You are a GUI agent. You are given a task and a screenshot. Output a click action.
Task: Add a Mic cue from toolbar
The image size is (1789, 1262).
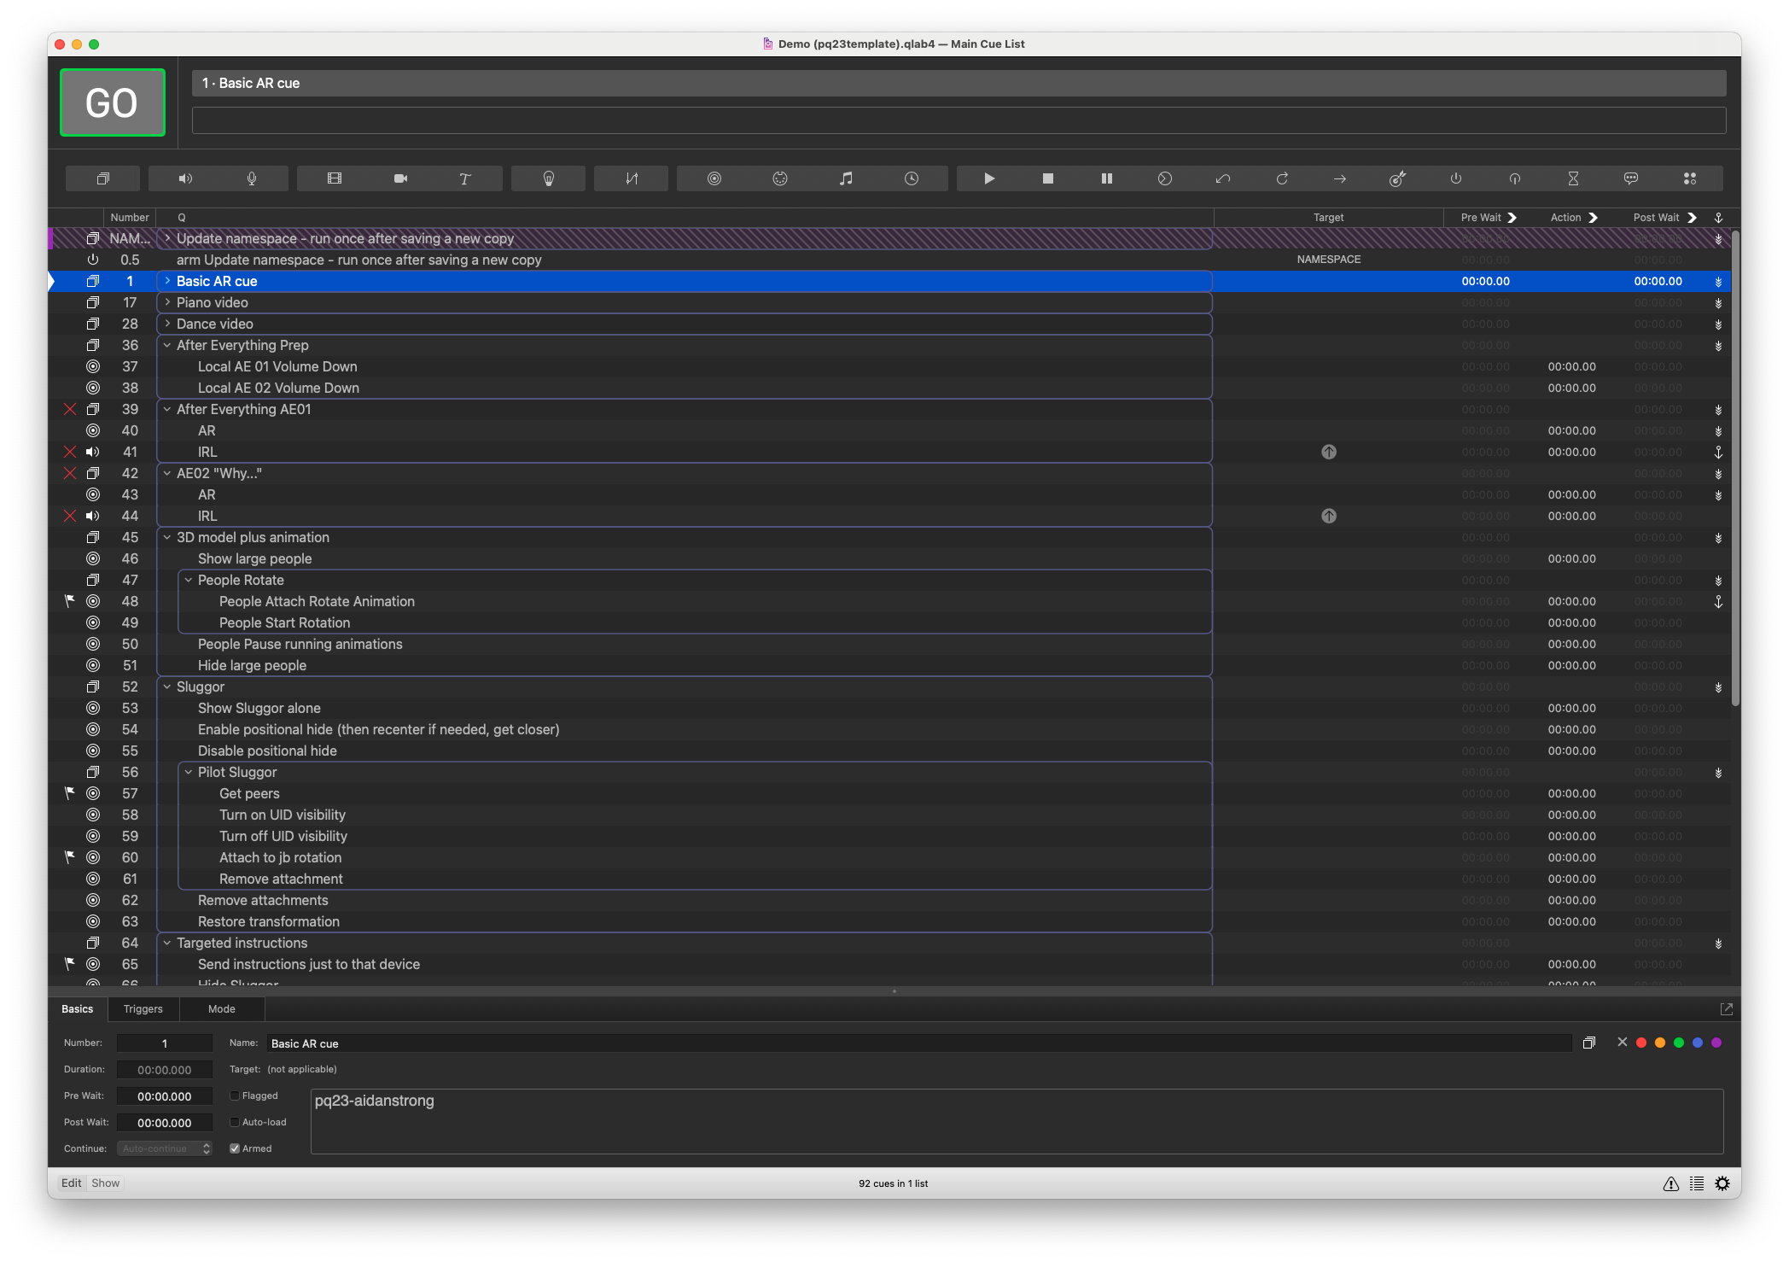tap(251, 178)
